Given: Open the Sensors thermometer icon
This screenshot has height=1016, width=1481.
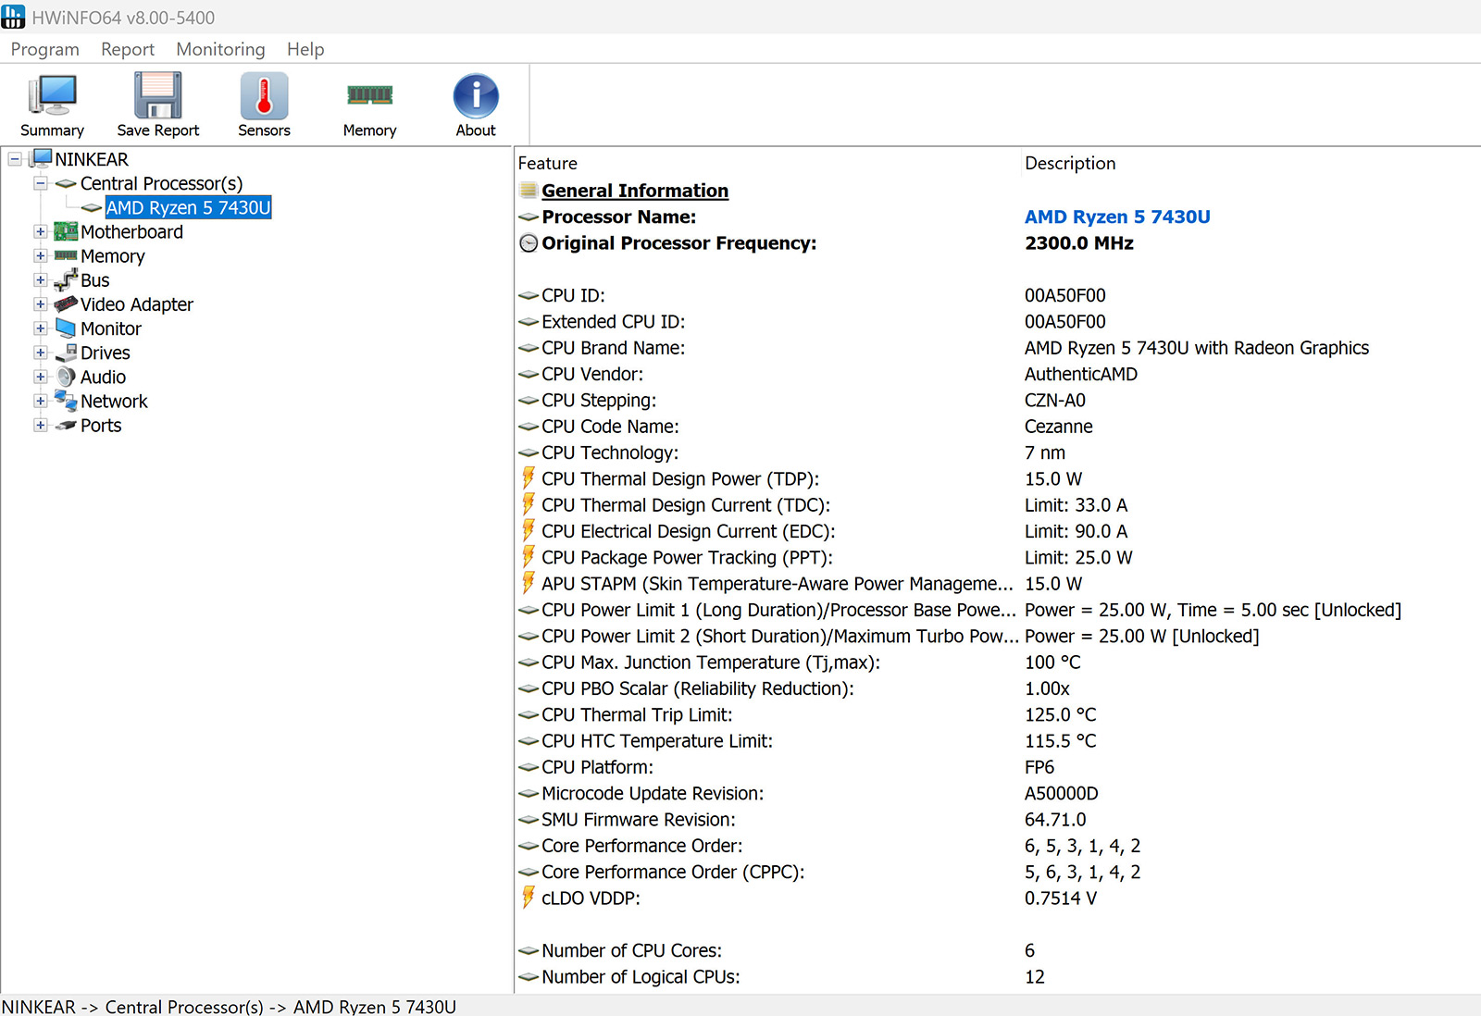Looking at the screenshot, I should point(264,95).
